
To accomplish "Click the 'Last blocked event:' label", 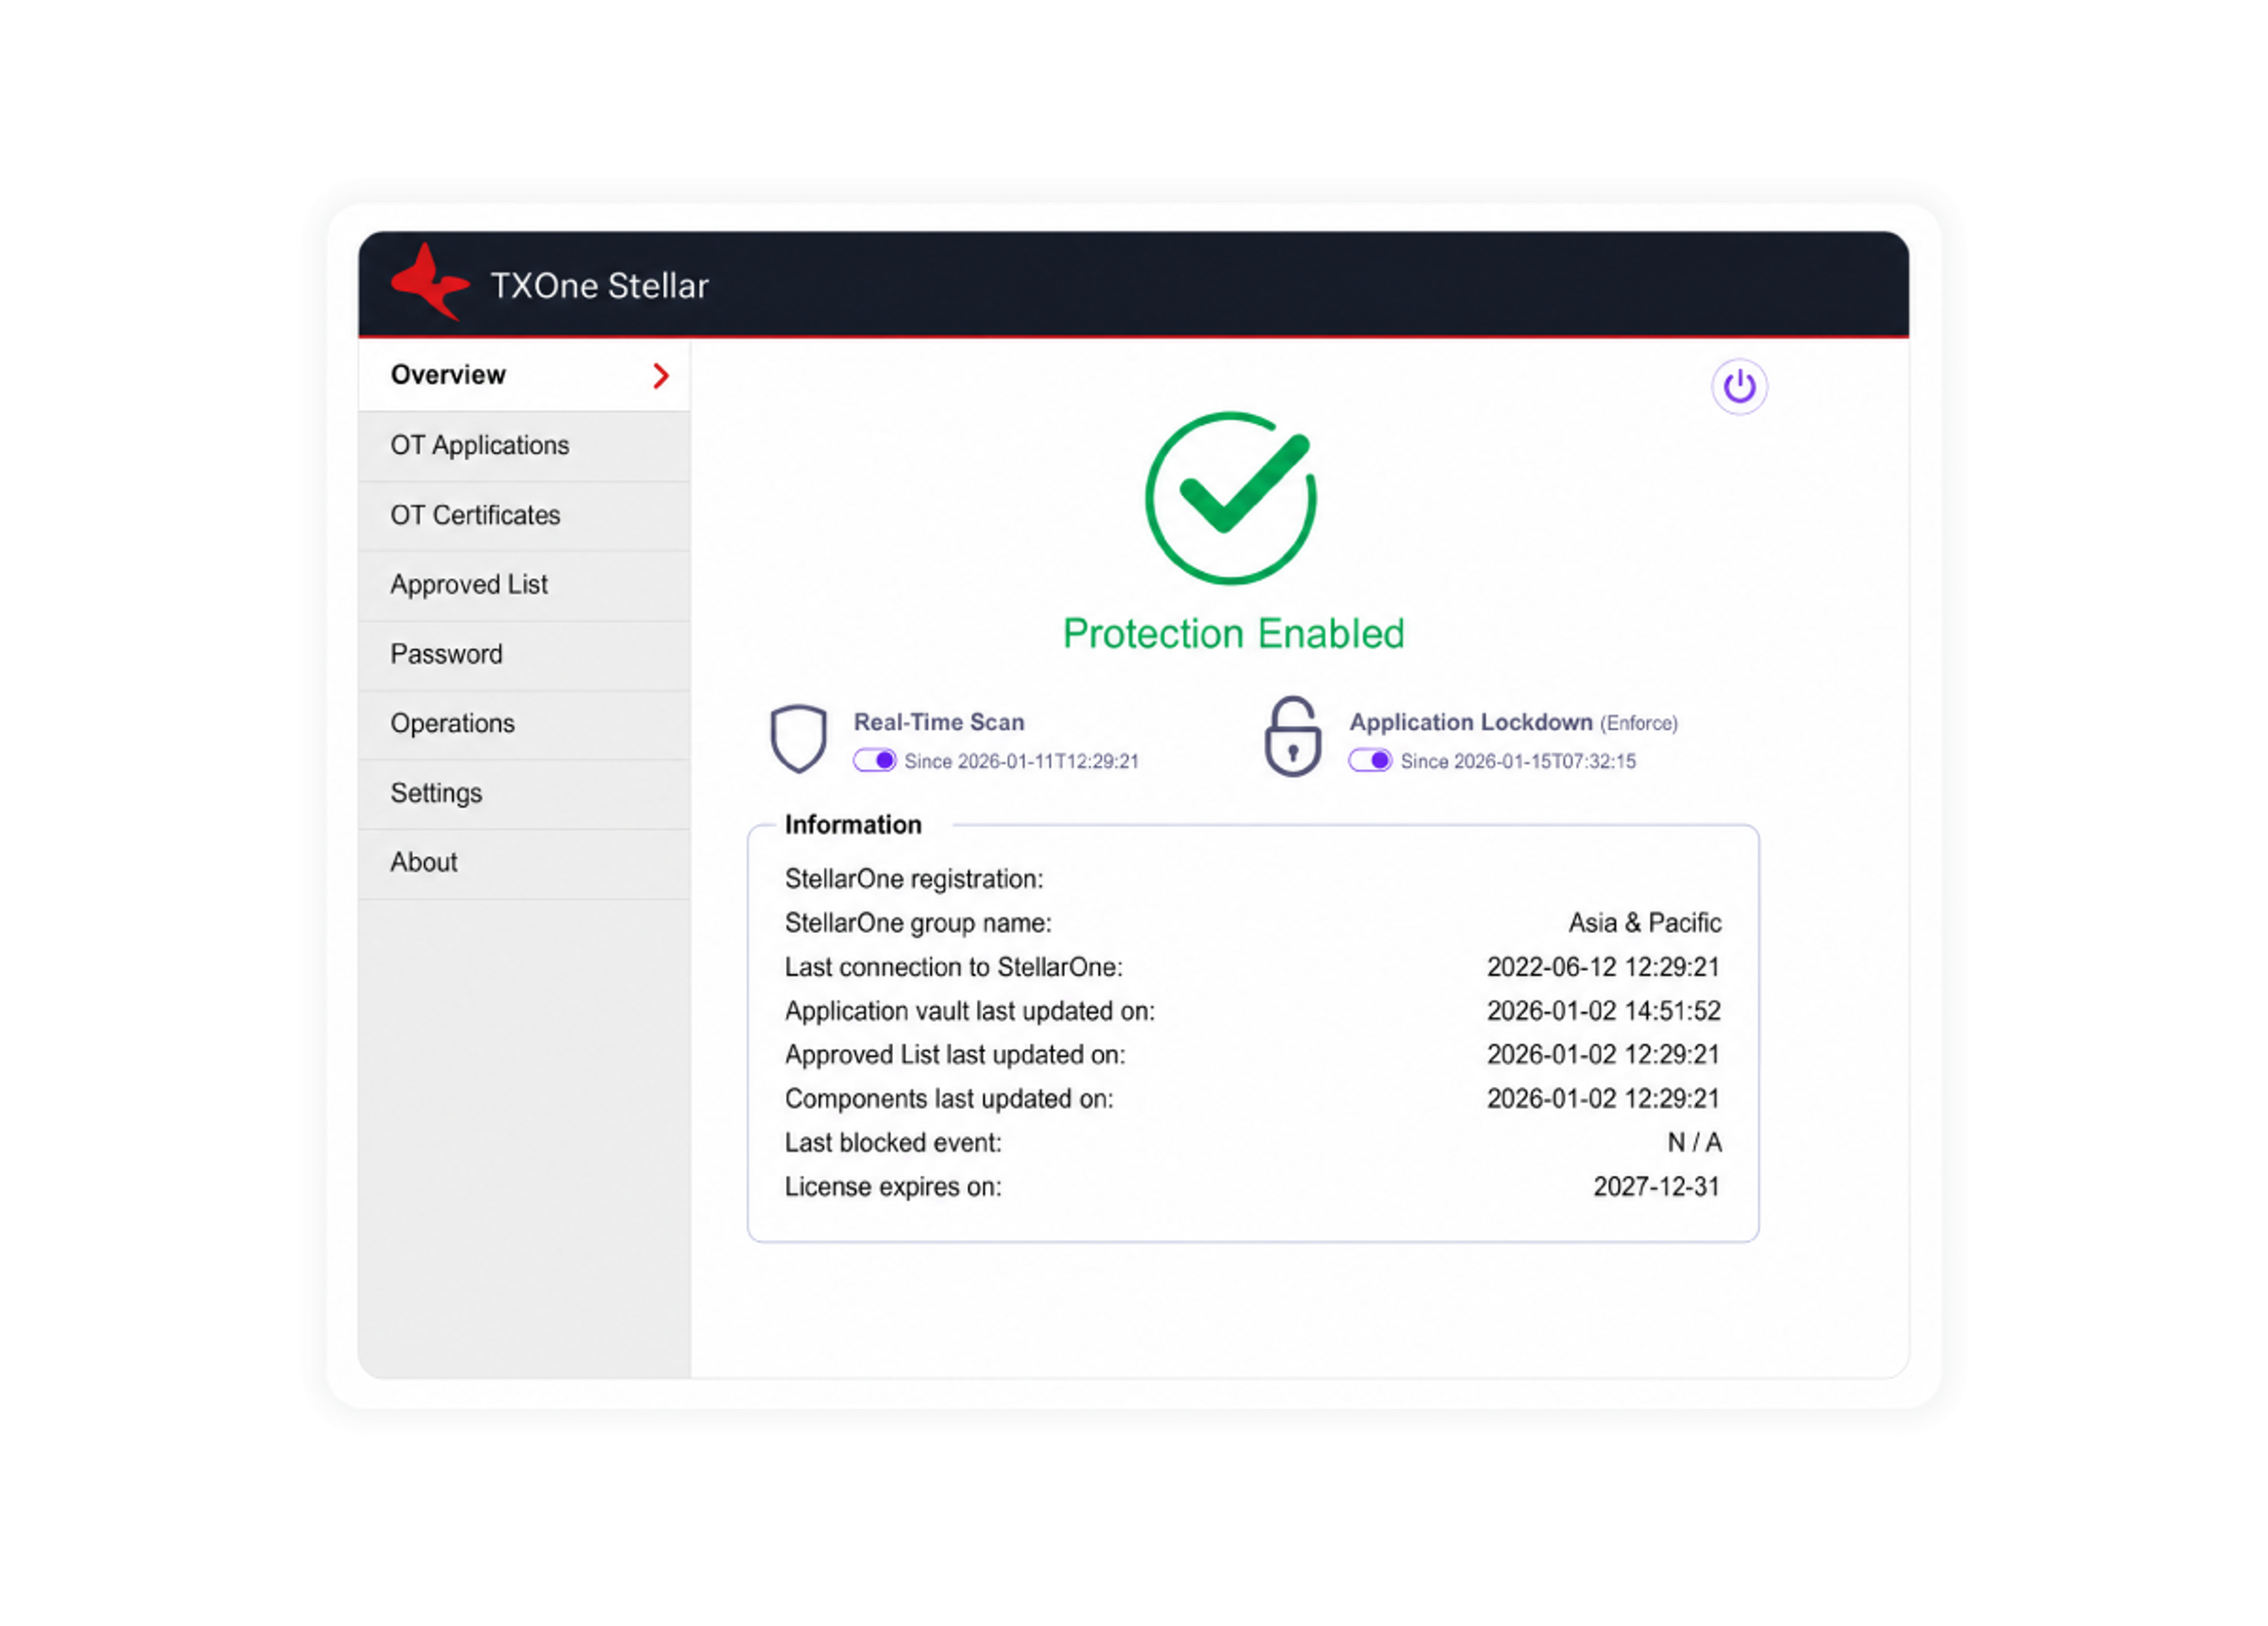I will (x=892, y=1143).
